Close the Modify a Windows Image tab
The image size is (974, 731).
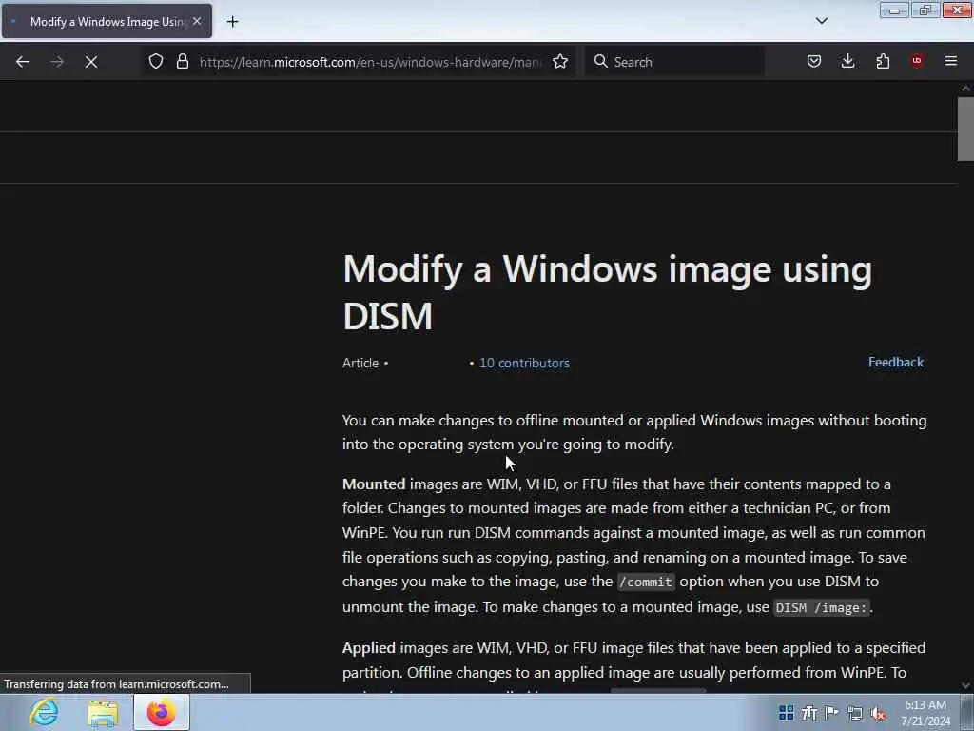click(197, 21)
